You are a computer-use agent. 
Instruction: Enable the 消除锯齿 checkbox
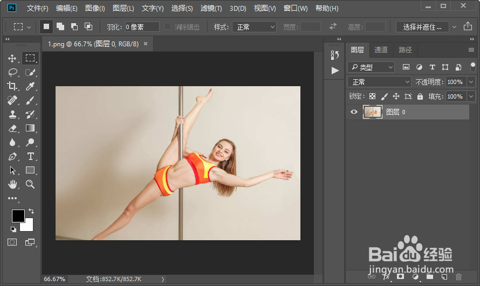click(168, 26)
